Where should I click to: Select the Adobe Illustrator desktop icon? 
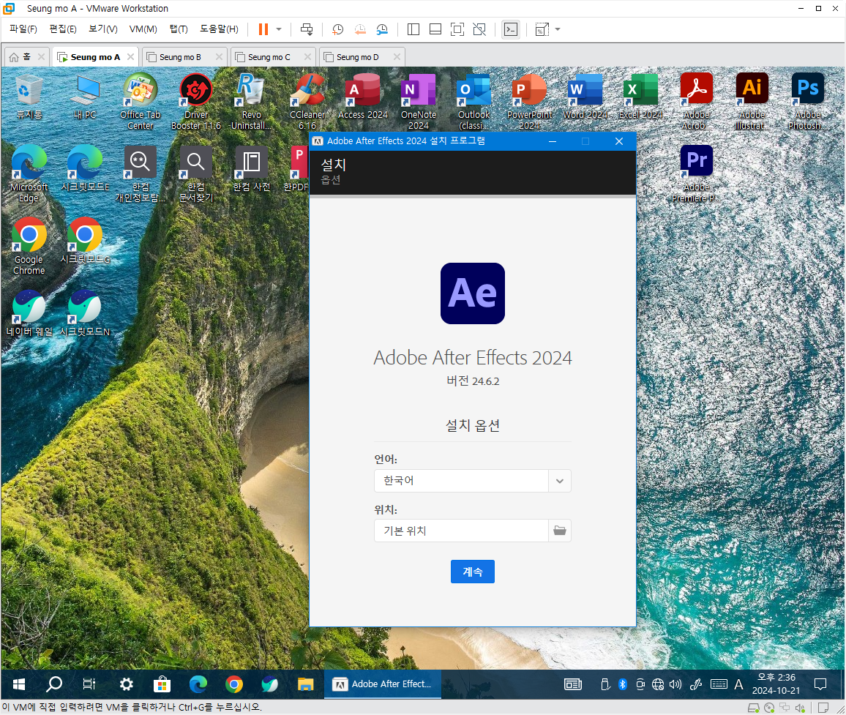point(752,102)
